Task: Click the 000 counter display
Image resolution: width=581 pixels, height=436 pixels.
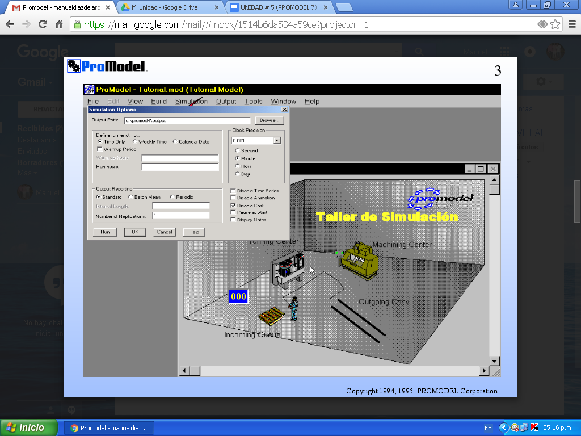Action: click(238, 296)
